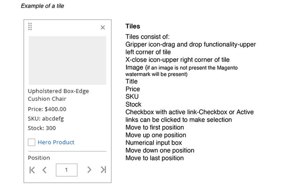
Task: Select the gray product image placeholder
Action: (x=67, y=60)
